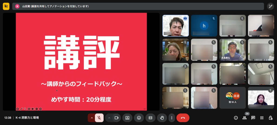Open host controls lock icon
This screenshot has width=277, height=125.
point(270,118)
